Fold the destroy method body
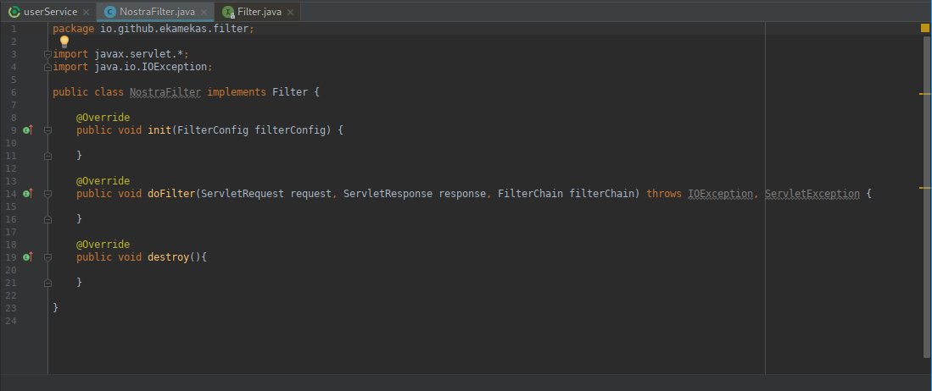 (x=47, y=257)
